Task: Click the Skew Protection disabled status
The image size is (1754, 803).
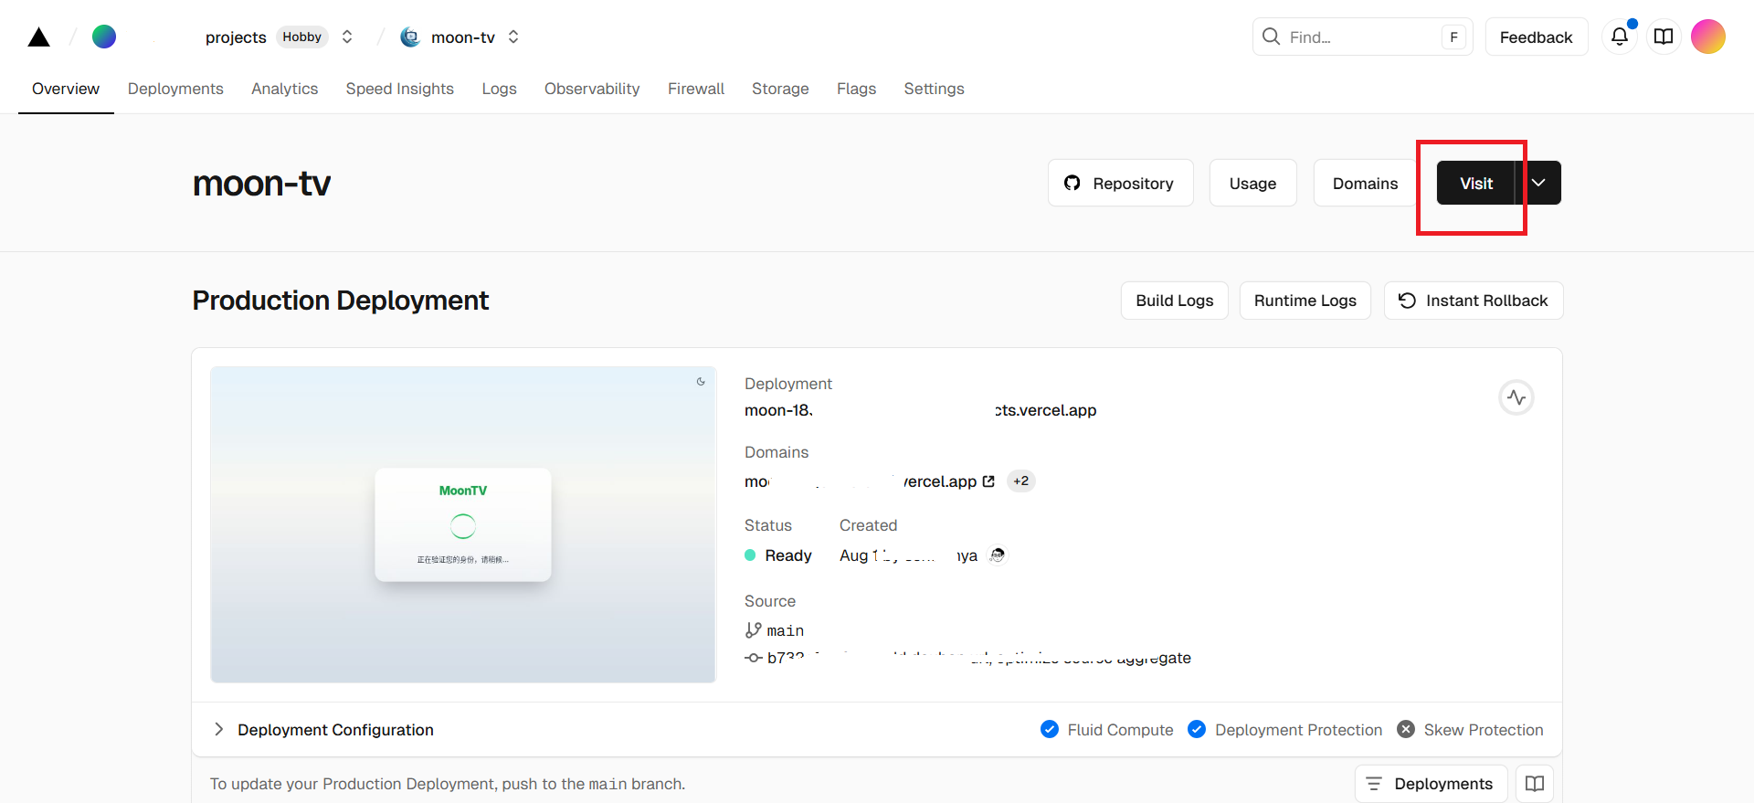Action: pos(1470,730)
